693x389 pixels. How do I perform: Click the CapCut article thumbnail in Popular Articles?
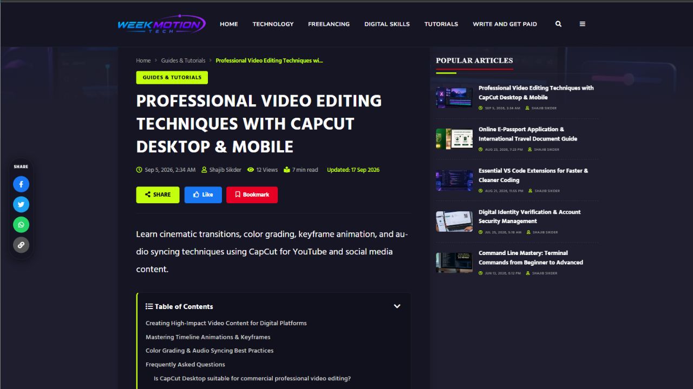[x=454, y=98]
